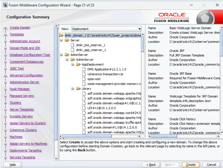Screen dimensions: 223x168
Task: Cancel the configuration wizard
Action: tap(211, 165)
